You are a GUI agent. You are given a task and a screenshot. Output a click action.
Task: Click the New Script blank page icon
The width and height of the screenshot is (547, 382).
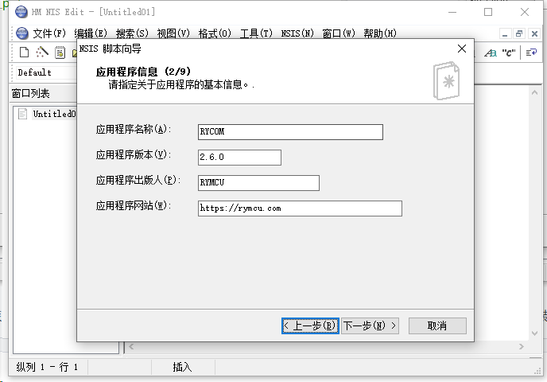pyautogui.click(x=25, y=53)
